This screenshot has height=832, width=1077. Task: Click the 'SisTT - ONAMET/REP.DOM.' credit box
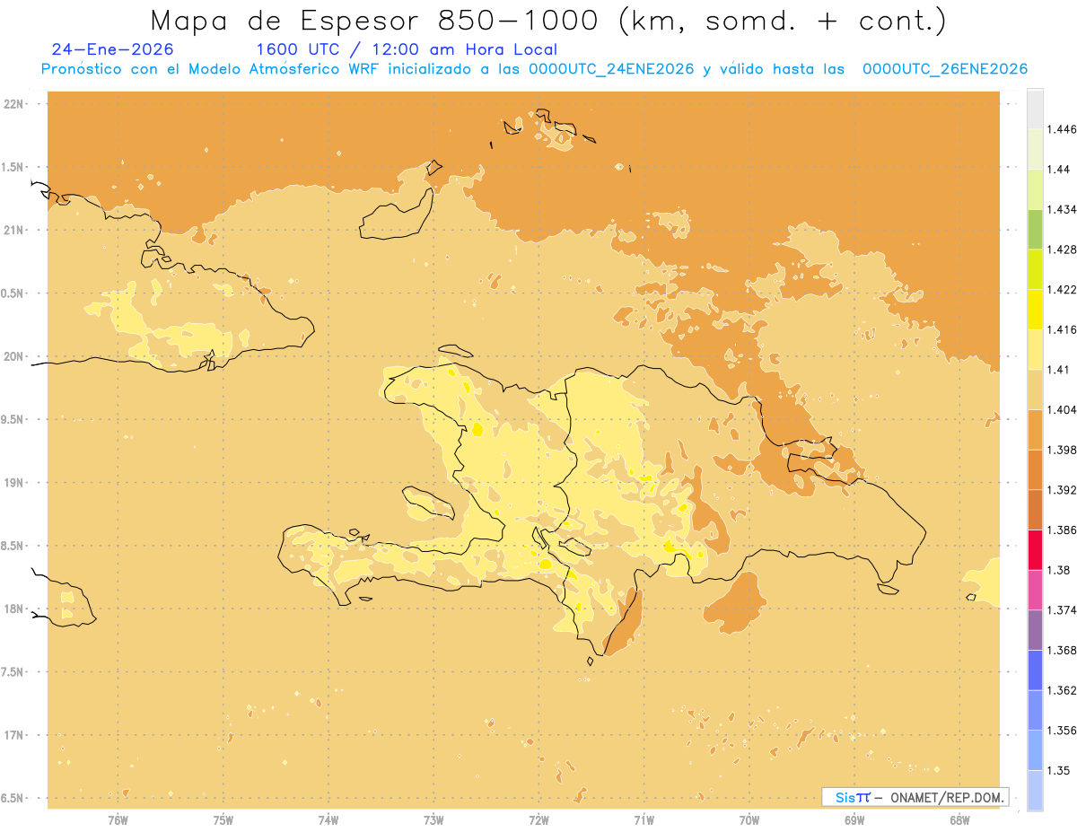click(x=915, y=797)
